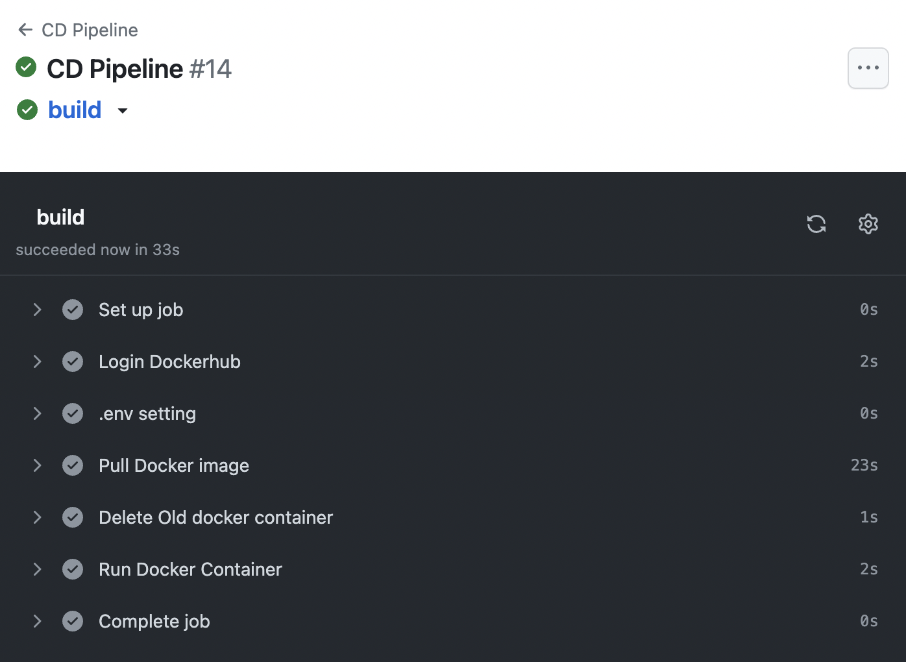Click the green check icon beside build link

click(x=27, y=110)
